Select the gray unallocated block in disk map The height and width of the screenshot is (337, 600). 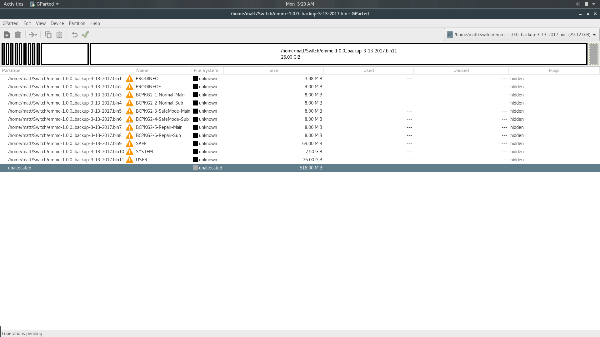coord(593,54)
